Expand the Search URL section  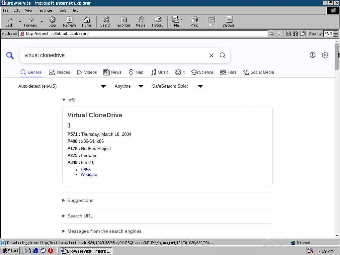[x=77, y=216]
